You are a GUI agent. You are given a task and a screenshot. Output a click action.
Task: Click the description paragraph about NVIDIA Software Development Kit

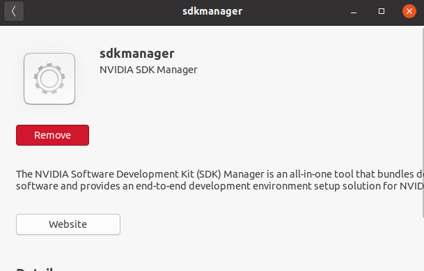point(220,180)
